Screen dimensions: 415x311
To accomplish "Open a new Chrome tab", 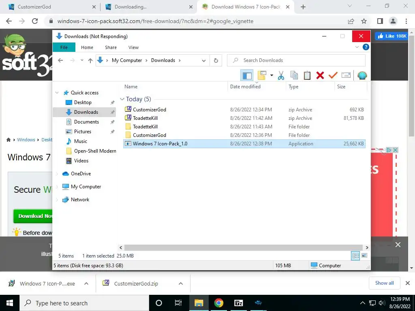I will click(303, 7).
